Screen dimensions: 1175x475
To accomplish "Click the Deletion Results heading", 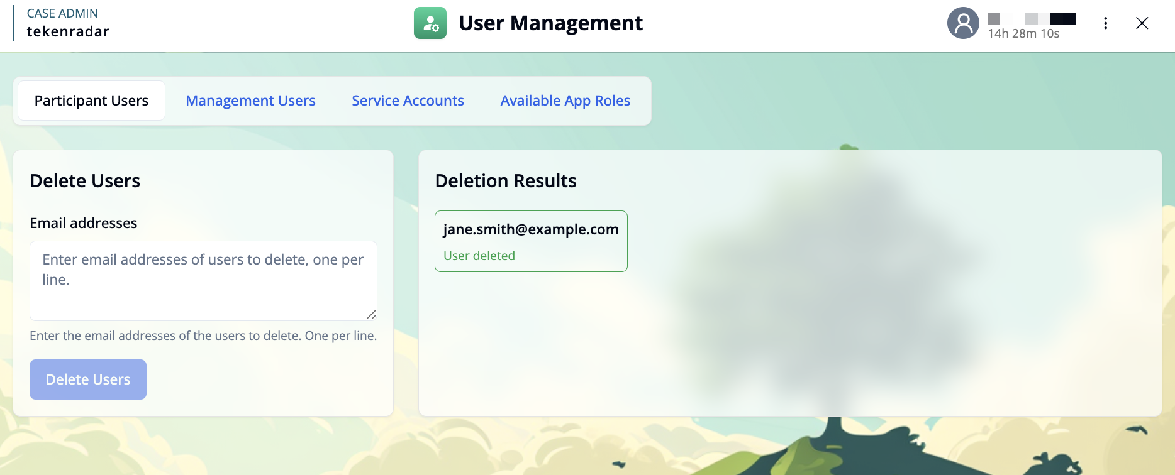I will click(506, 181).
